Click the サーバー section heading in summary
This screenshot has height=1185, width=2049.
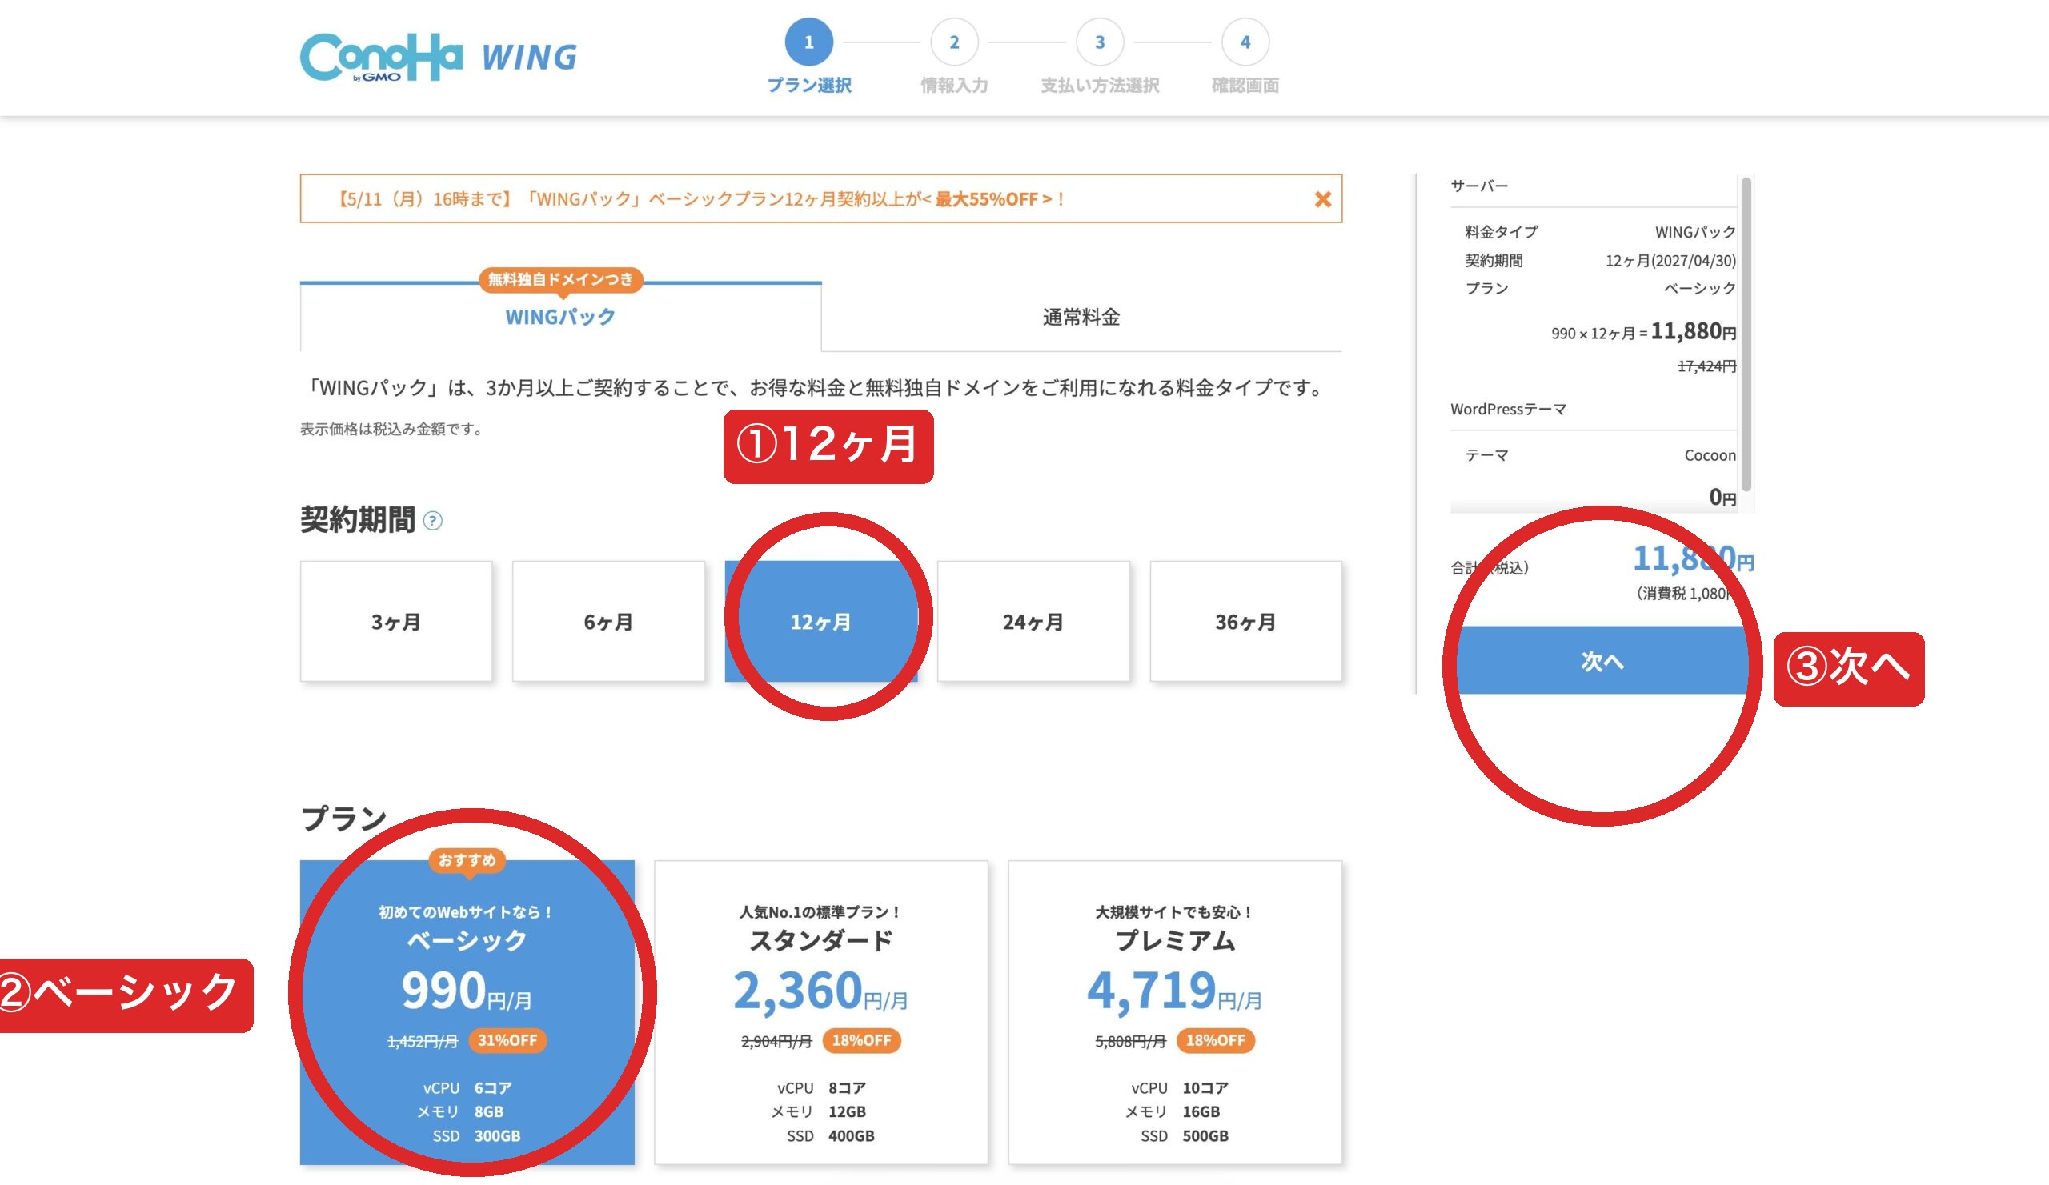pos(1479,186)
